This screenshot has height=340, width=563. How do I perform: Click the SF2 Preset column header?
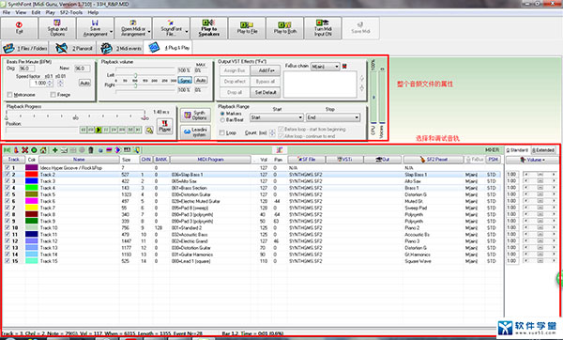[x=433, y=160]
